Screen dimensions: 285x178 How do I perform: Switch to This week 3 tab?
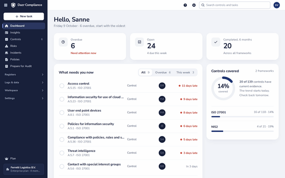[185, 72]
